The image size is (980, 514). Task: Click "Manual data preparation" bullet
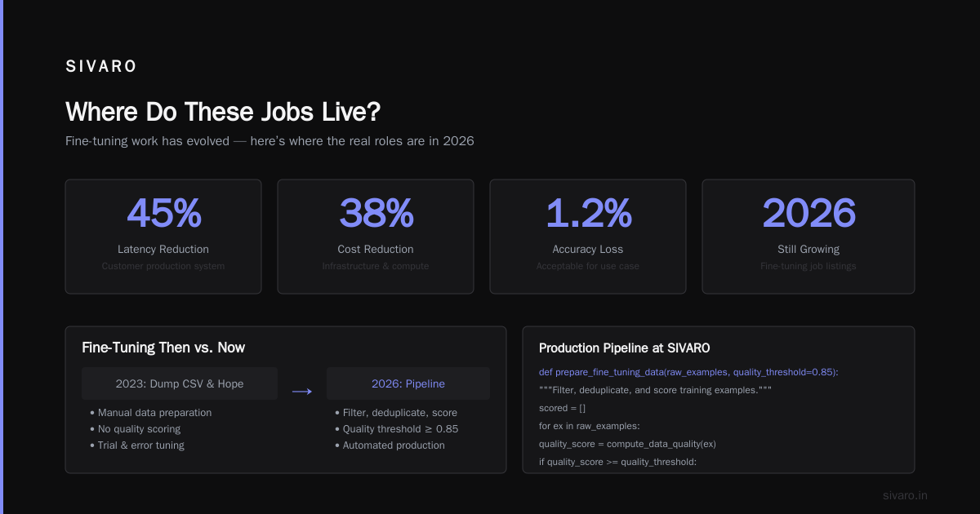click(x=150, y=413)
